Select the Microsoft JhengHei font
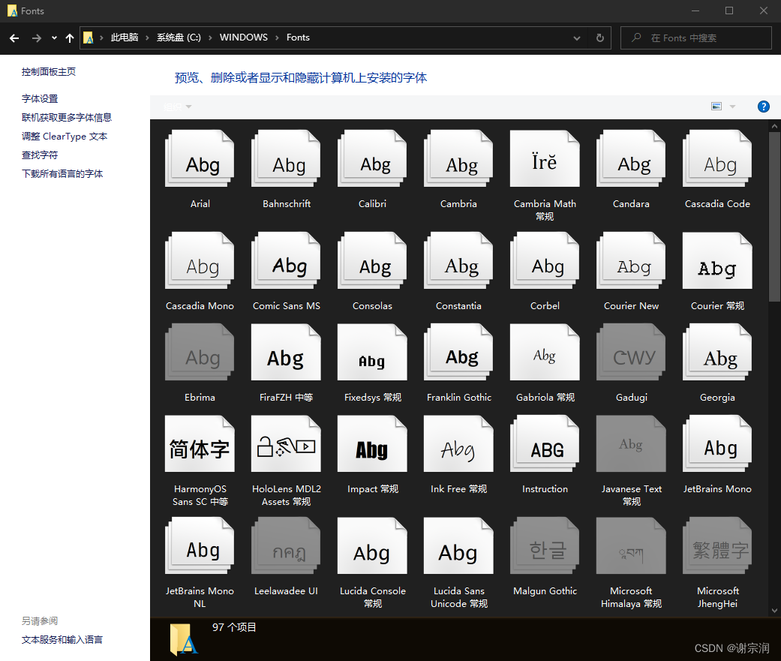 717,545
